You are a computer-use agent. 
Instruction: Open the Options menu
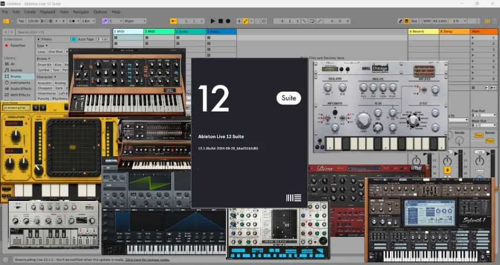(x=100, y=12)
